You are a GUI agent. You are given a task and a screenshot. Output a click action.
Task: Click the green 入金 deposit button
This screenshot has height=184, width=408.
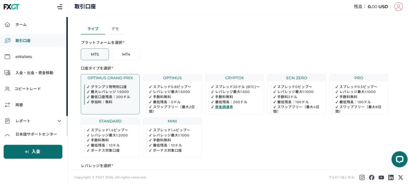(x=33, y=152)
